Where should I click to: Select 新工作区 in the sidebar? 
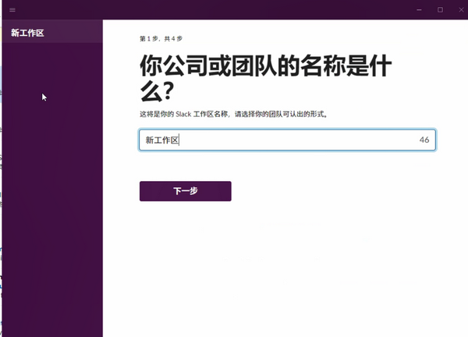pos(52,33)
